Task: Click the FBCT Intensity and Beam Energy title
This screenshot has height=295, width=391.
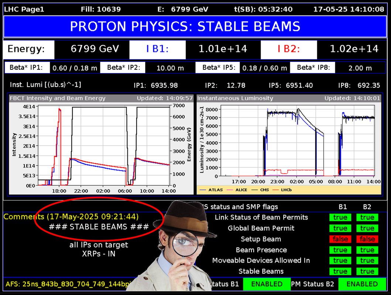Action: (x=58, y=98)
